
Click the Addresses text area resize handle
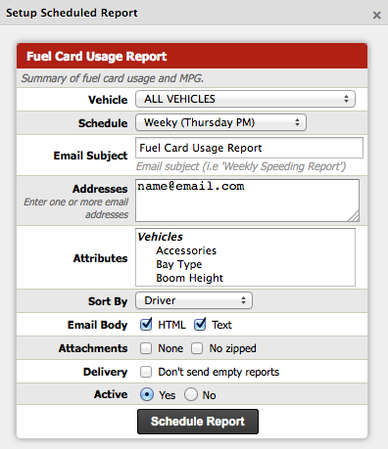click(x=354, y=217)
